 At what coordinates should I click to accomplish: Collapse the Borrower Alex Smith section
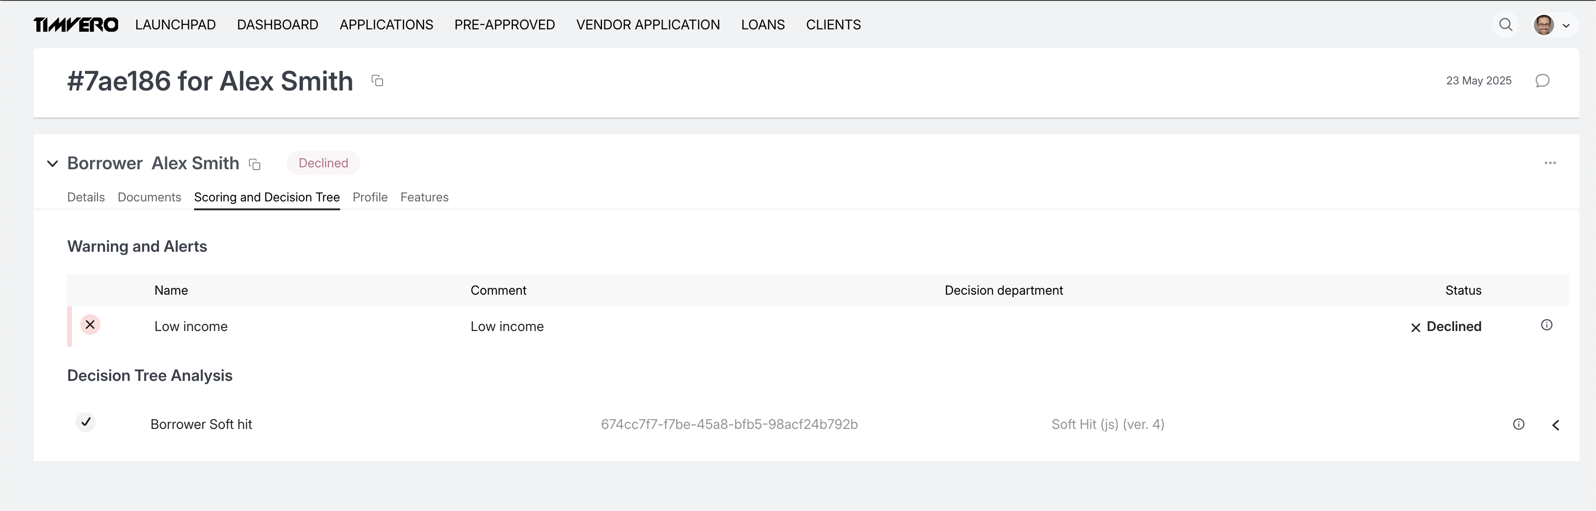(53, 164)
